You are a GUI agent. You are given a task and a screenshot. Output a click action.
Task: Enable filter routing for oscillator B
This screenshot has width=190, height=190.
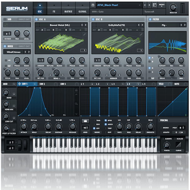pyautogui.click(x=149, y=61)
